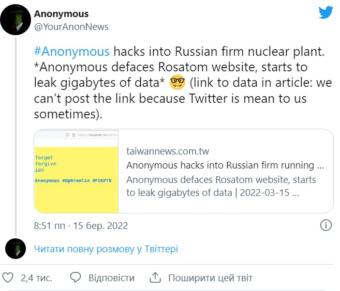Open the article headline in link card
Screen dimensions: 340x291
pos(225,165)
